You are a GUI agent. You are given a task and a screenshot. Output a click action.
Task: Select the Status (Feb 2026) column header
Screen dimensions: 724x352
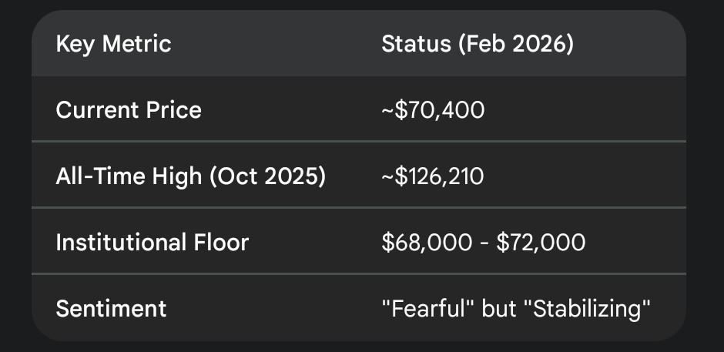pyautogui.click(x=478, y=44)
